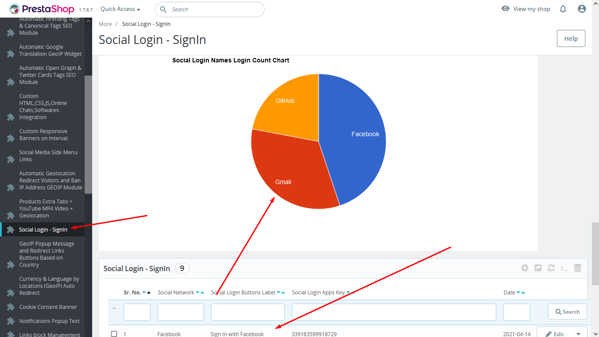Click the Add new plus icon
599x337 pixels.
(525, 268)
